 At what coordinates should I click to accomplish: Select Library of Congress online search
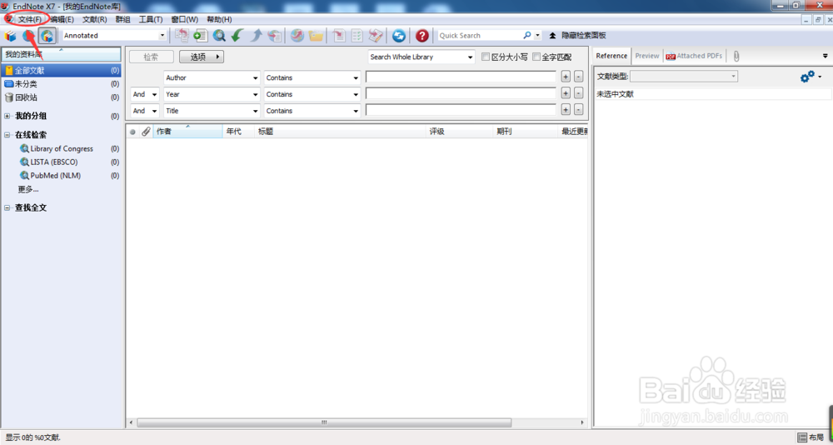click(62, 149)
